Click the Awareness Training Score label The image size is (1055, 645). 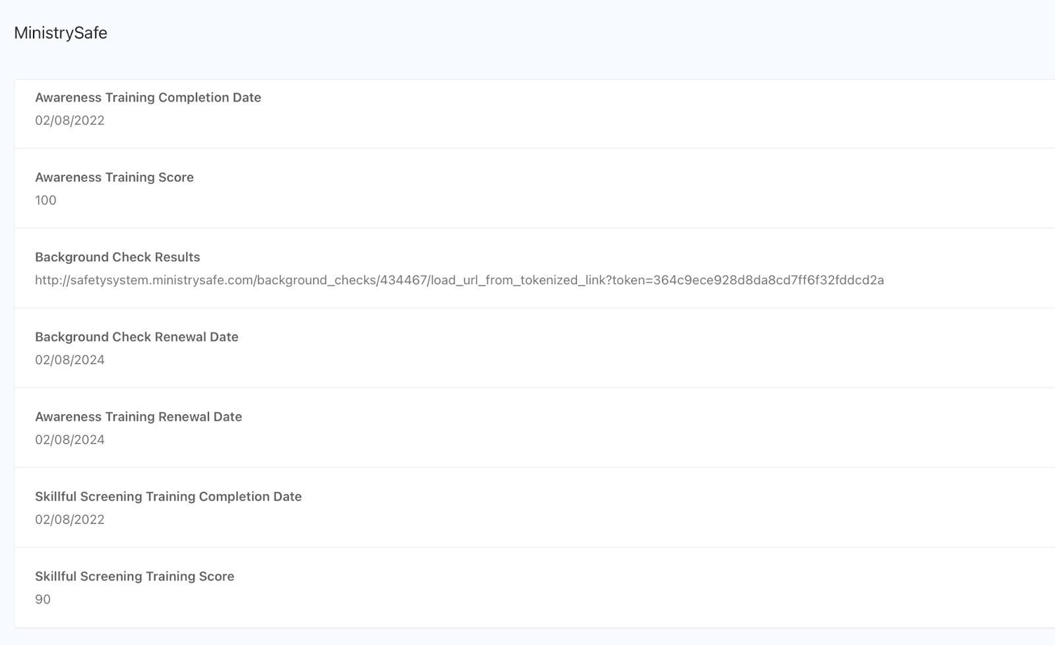pos(114,177)
